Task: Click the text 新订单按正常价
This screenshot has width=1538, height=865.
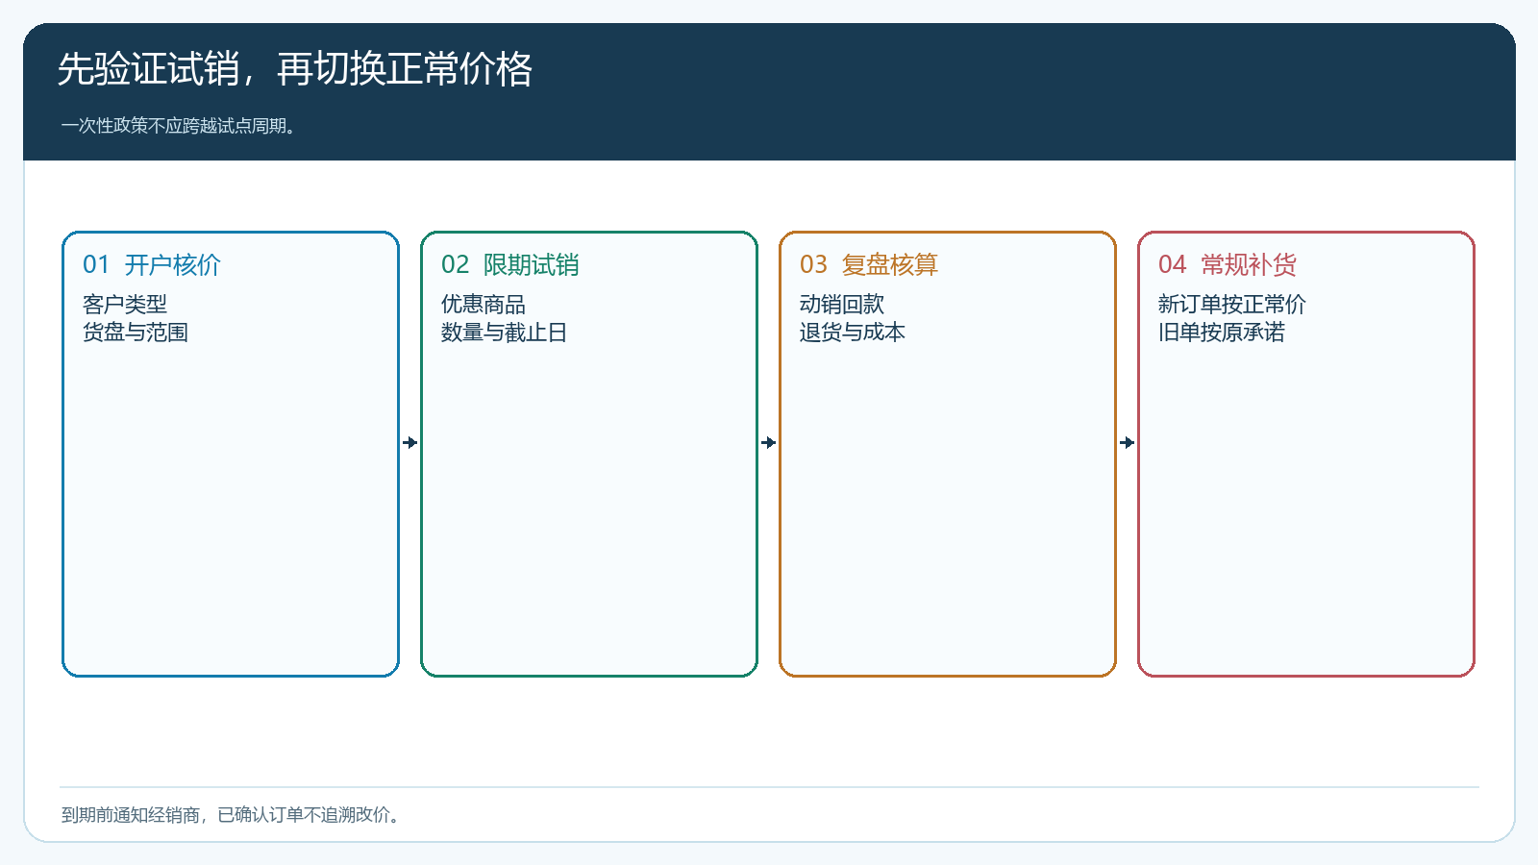Action: [1232, 305]
